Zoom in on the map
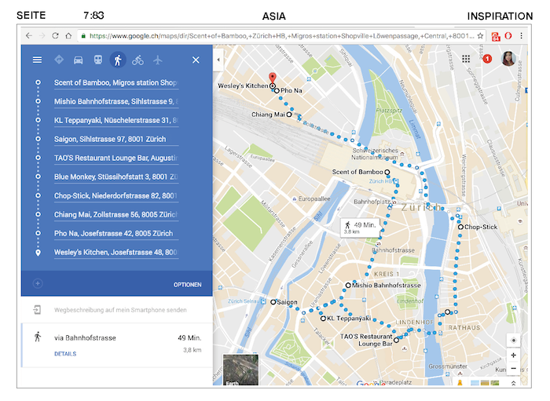The height and width of the screenshot is (401, 550). tap(514, 355)
